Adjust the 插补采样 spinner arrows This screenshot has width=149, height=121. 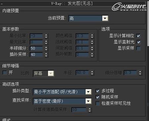(46, 55)
